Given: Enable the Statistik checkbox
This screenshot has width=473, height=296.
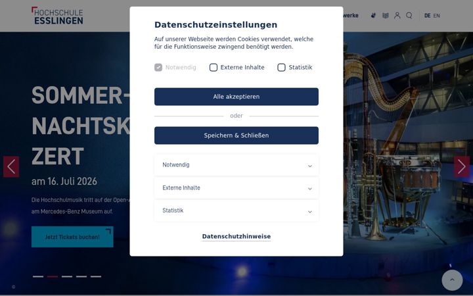Looking at the screenshot, I should tap(281, 67).
